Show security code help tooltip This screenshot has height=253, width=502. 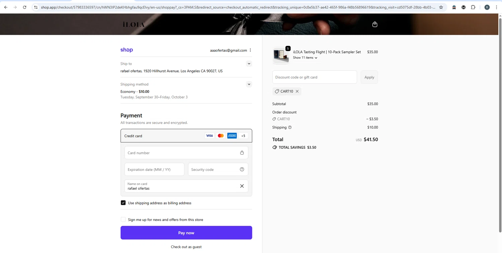(242, 169)
